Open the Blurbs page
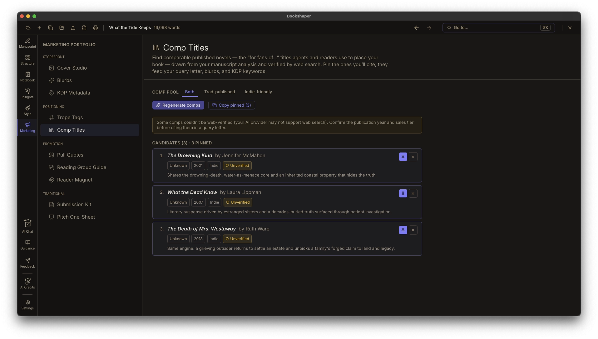 click(x=90, y=80)
